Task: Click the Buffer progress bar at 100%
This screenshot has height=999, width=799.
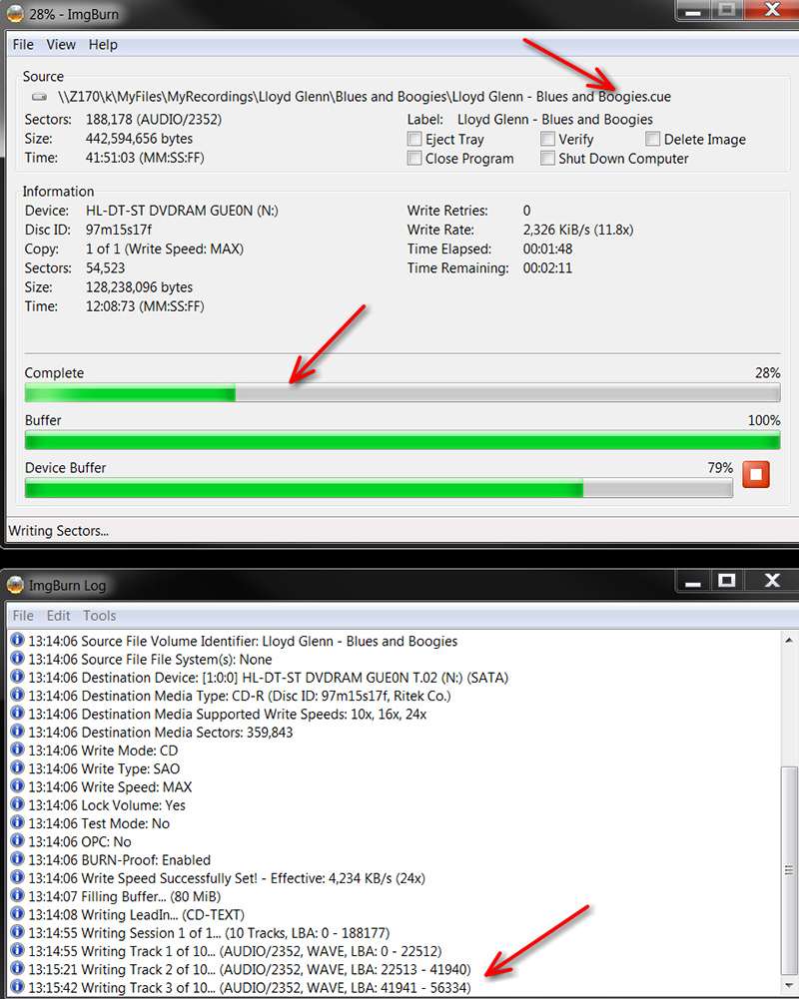Action: click(402, 440)
